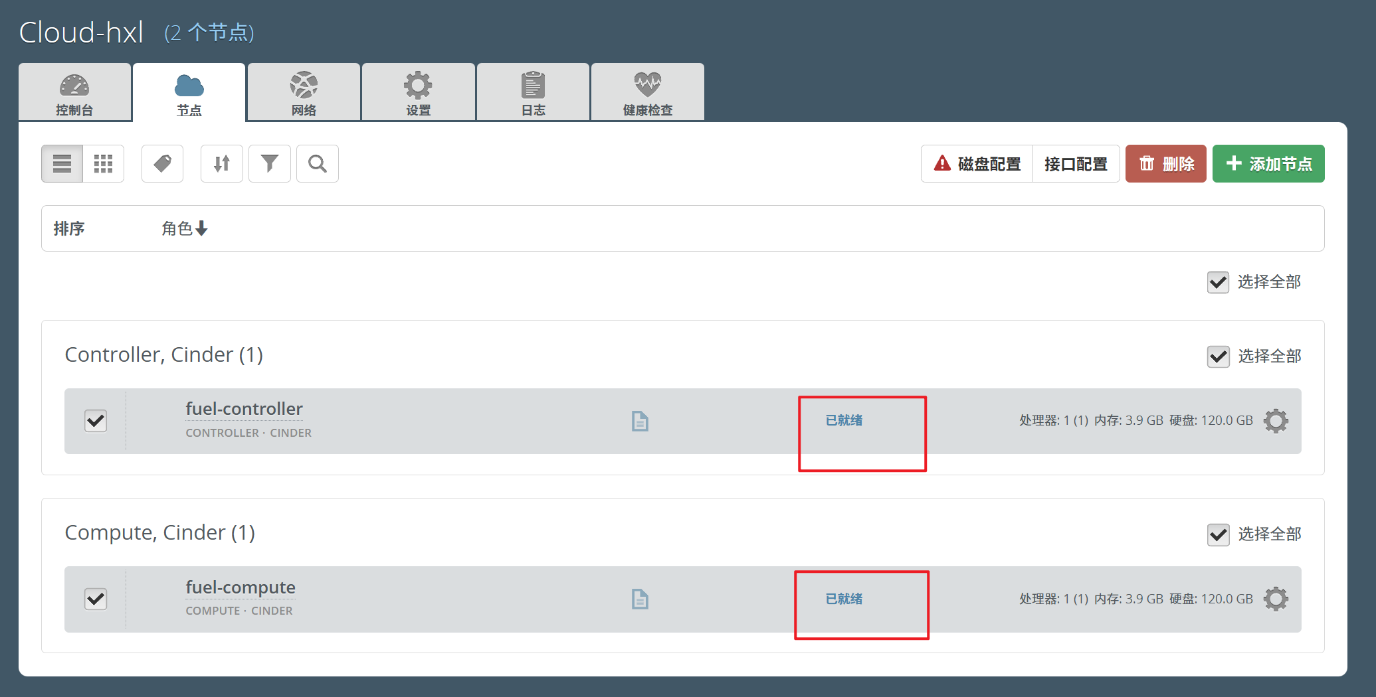Click the fuel-compute node name

coord(241,587)
